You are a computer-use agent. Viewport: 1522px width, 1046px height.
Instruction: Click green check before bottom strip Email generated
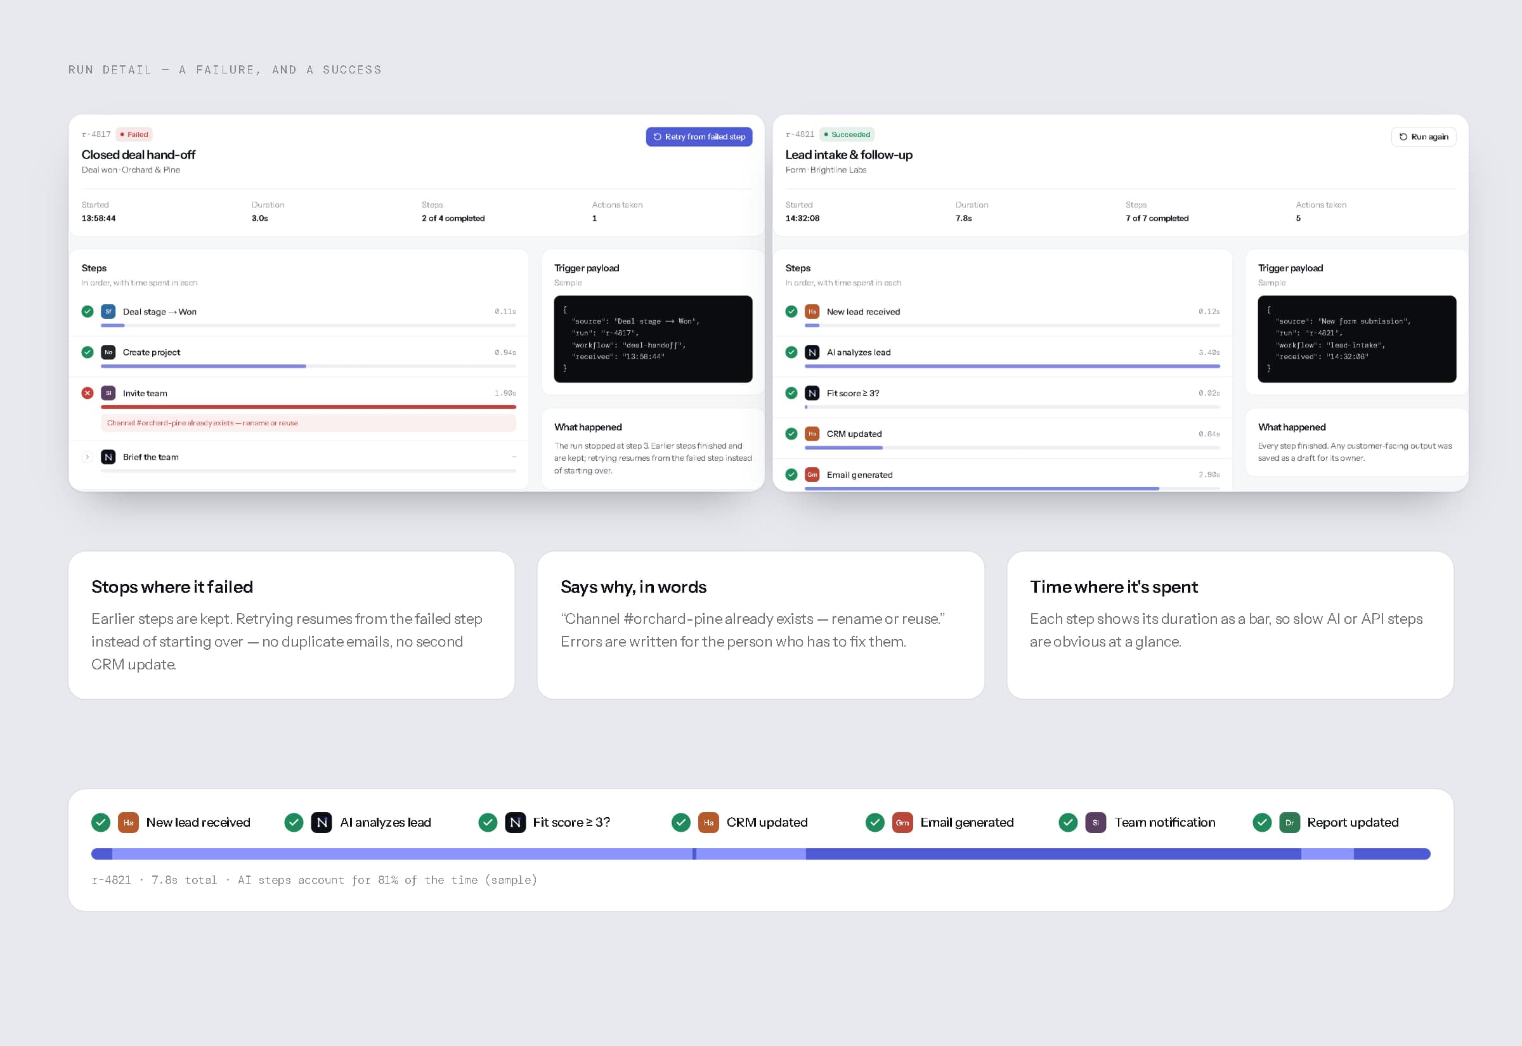[x=875, y=822]
